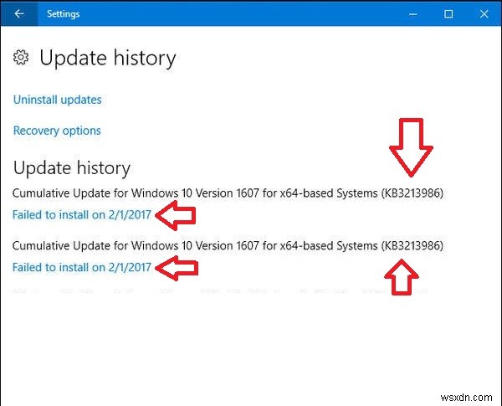
Task: Click the gear icon beside Update history
Action: tap(21, 58)
